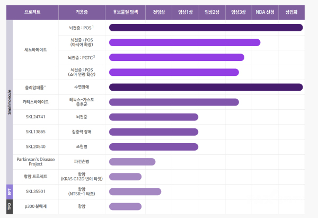The height and width of the screenshot is (218, 318).
Task: Click the SKL24741 project name
Action: click(36, 117)
